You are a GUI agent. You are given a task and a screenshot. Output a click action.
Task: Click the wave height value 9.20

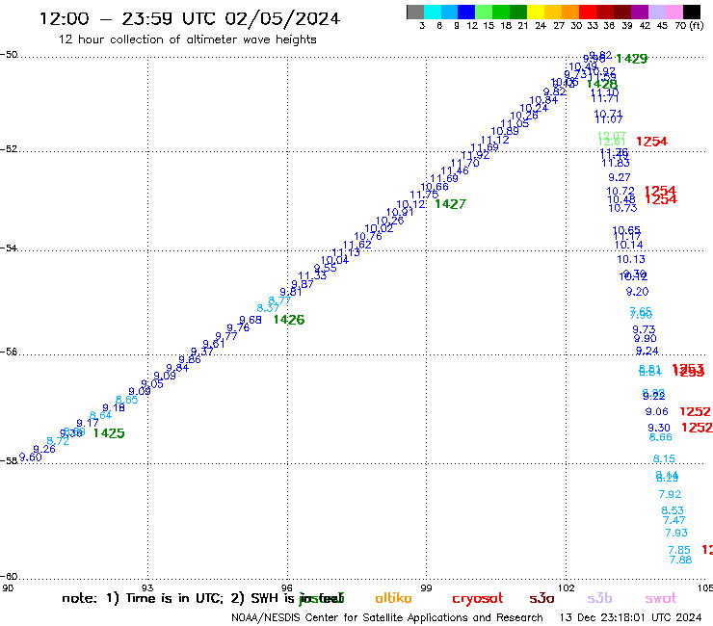638,292
